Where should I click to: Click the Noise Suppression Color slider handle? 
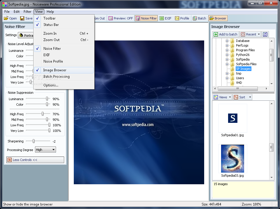pos(47,104)
